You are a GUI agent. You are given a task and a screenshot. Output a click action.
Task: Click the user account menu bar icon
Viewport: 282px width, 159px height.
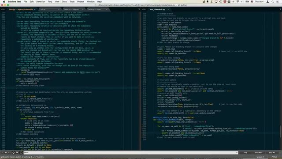[x=267, y=2]
